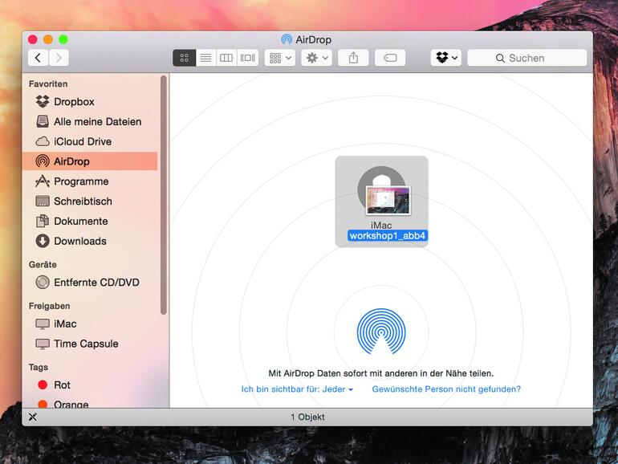Screen dimensions: 618x464
Task: Open iCloud Drive in the sidebar
Action: tap(90, 141)
